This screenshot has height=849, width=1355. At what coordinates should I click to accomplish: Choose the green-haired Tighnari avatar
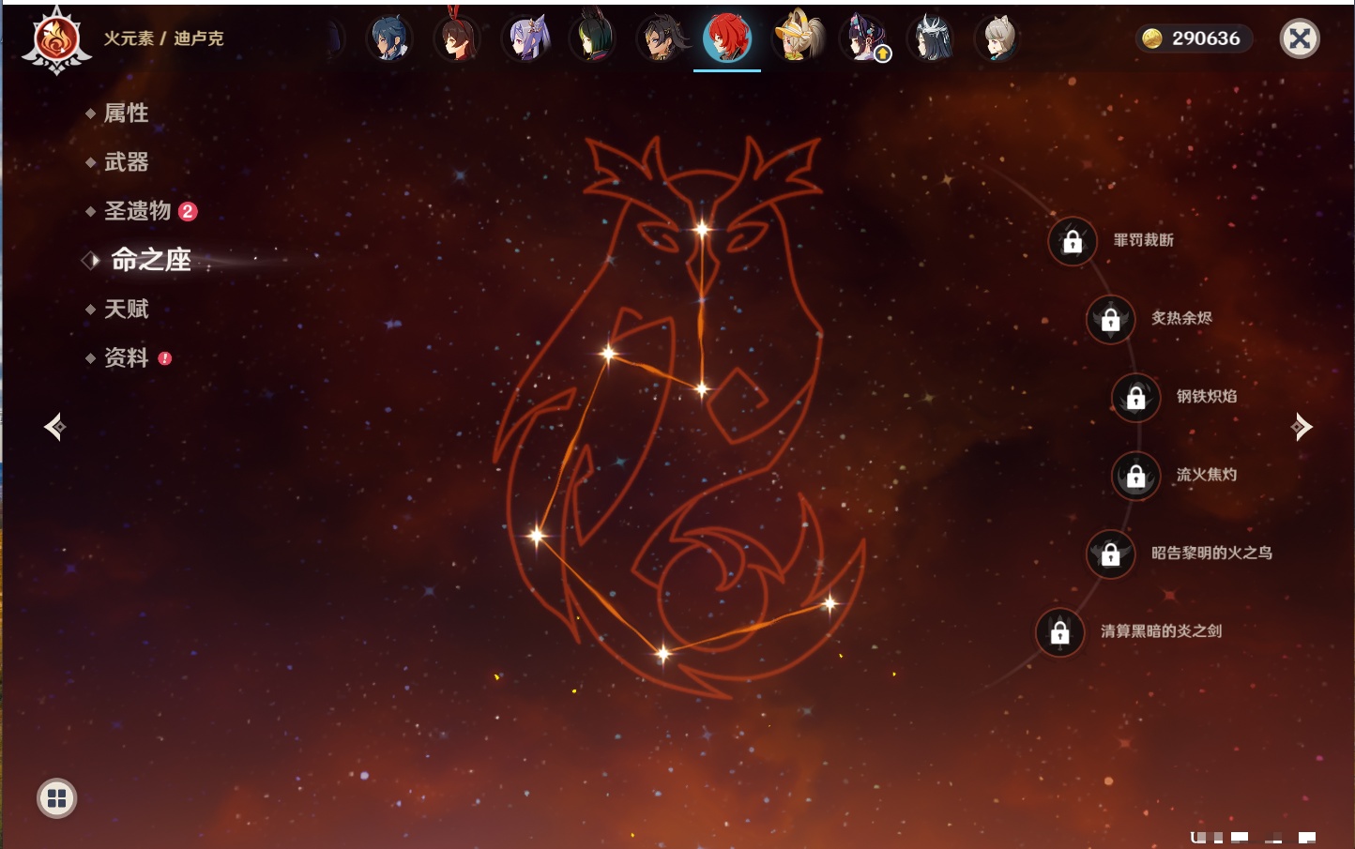coord(593,39)
